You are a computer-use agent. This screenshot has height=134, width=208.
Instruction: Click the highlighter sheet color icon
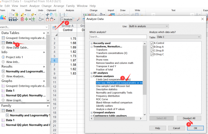point(23,14)
